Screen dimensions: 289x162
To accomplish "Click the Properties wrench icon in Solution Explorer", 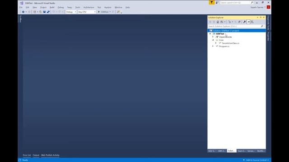I will (x=244, y=22).
